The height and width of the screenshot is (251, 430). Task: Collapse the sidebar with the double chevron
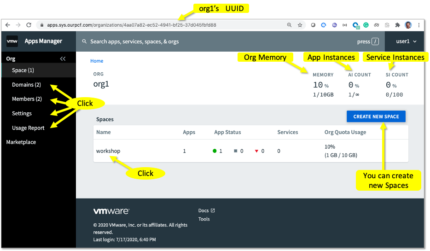point(63,58)
